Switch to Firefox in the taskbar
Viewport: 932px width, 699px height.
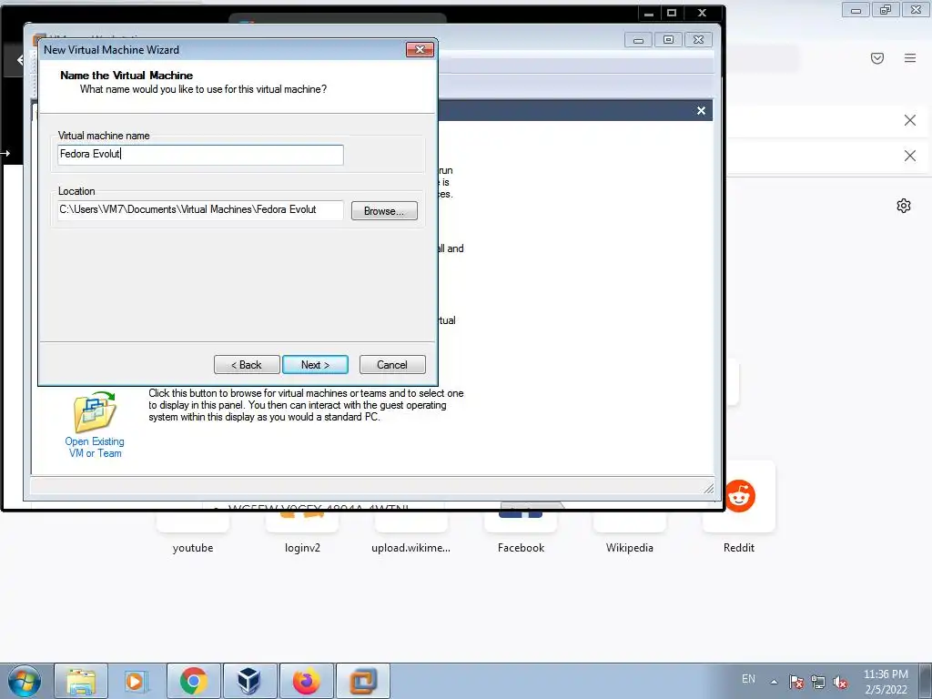[x=306, y=681]
